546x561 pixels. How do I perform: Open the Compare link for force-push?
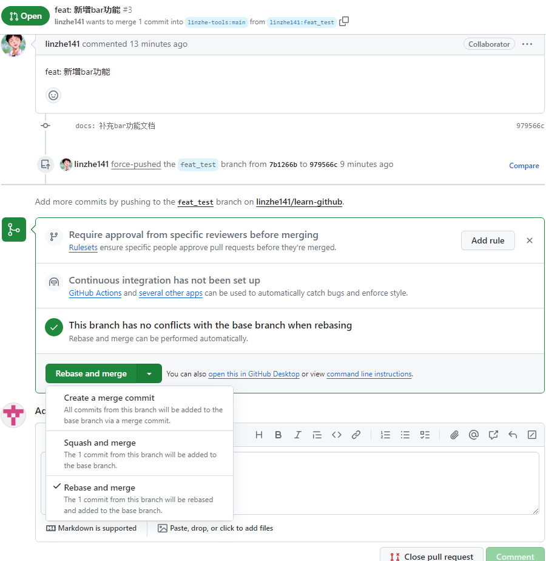pyautogui.click(x=524, y=166)
